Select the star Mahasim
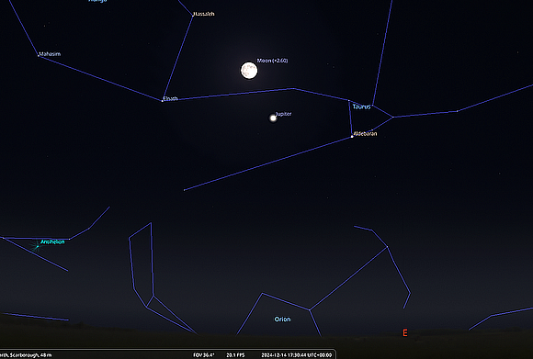This screenshot has width=533, height=359. coord(38,55)
